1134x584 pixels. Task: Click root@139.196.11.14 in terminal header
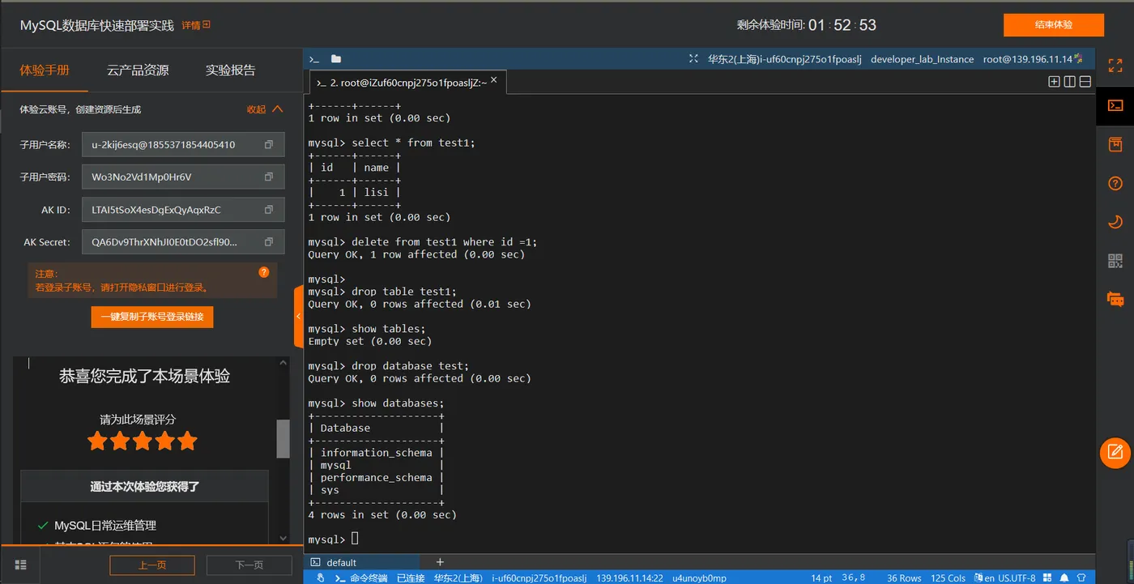[x=1028, y=59]
